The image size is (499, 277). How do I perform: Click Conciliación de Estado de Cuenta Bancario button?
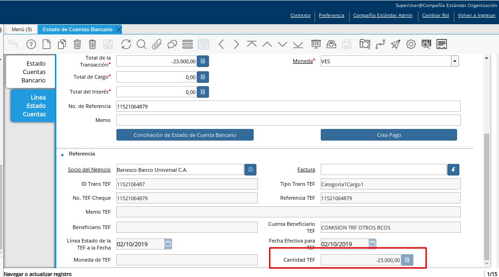point(185,135)
